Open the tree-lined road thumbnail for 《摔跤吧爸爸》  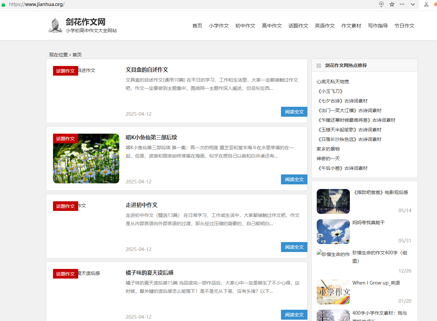click(x=333, y=201)
